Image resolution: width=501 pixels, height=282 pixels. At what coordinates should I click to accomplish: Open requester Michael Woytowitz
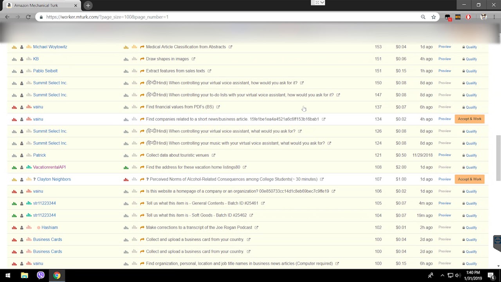pos(50,47)
